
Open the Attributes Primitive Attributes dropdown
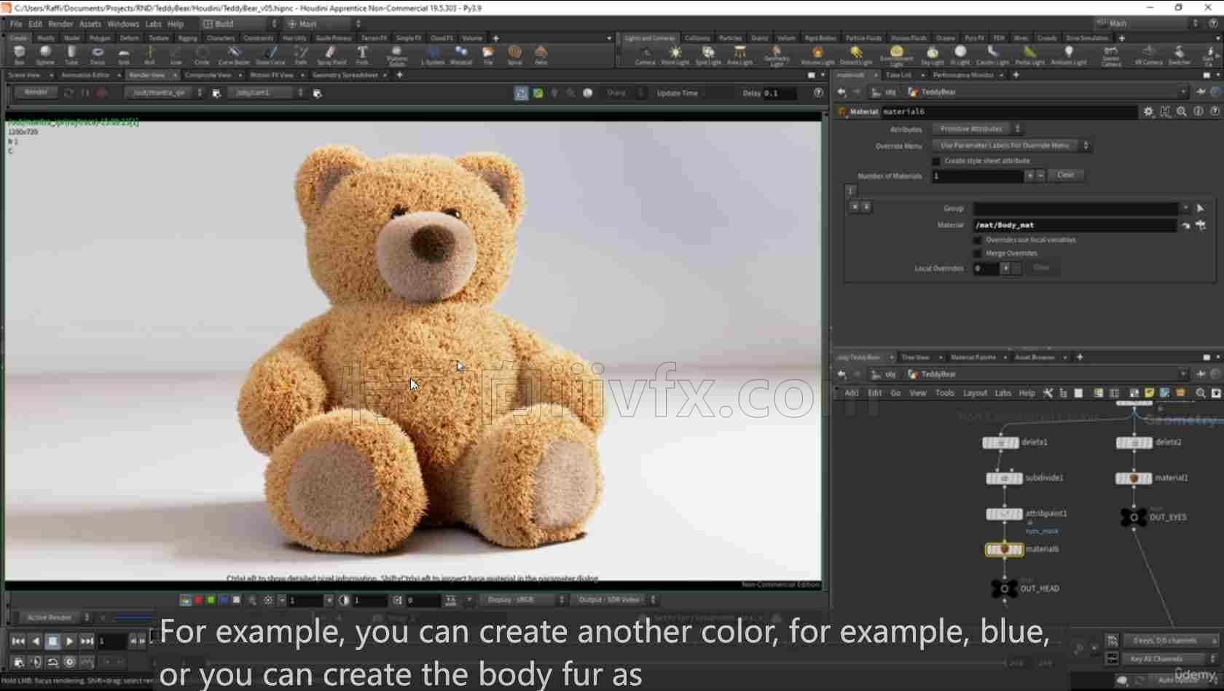point(978,129)
